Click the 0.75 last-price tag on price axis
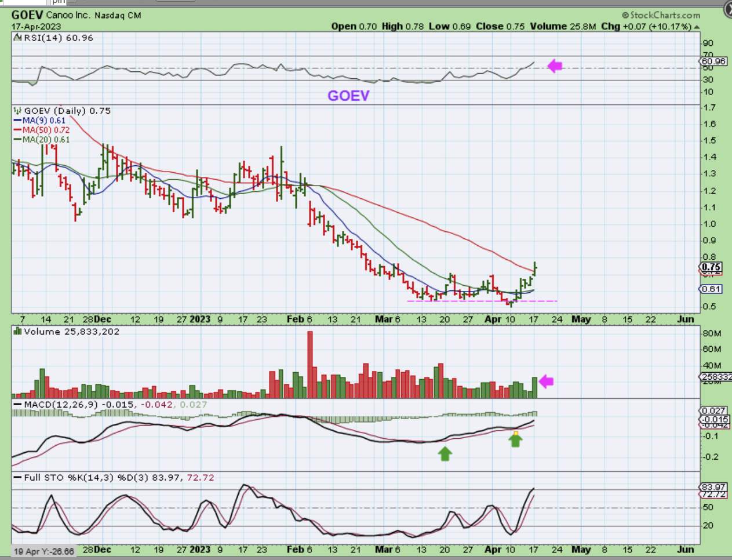The height and width of the screenshot is (560, 732). point(711,267)
